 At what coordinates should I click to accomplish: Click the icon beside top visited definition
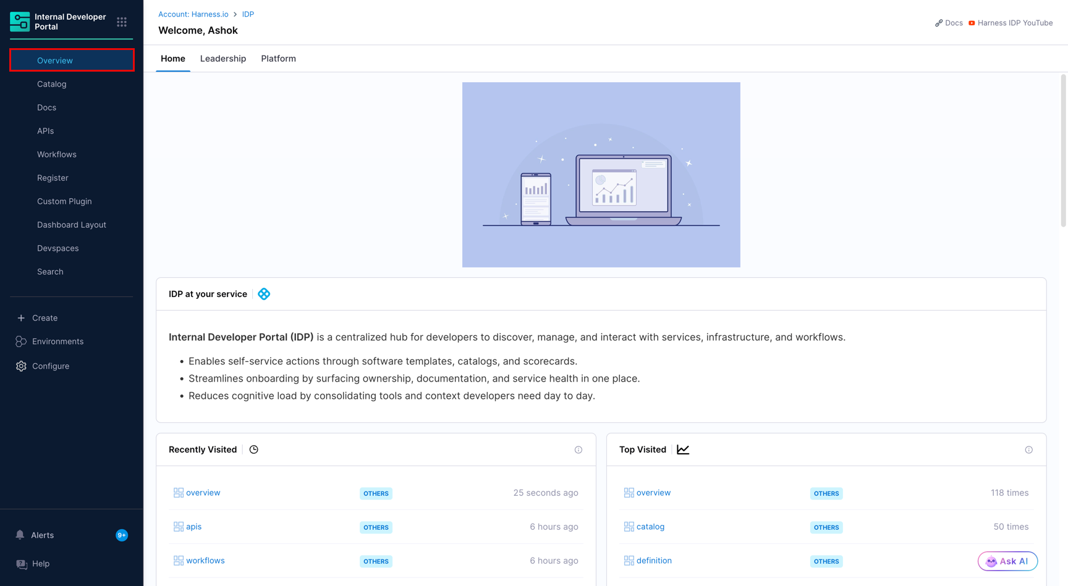[x=629, y=561]
